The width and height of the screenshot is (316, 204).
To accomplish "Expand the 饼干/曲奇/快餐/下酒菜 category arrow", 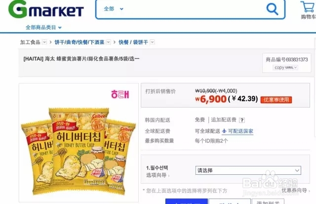I will click(x=109, y=42).
